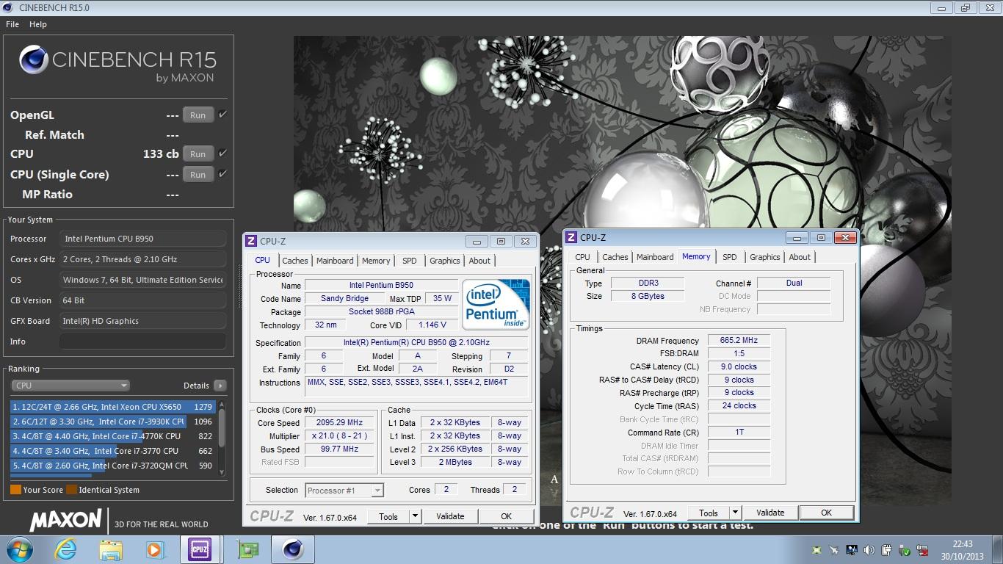Screen dimensions: 1003x564
Task: Switch to CPU-Z purple taskbar icon
Action: click(199, 549)
